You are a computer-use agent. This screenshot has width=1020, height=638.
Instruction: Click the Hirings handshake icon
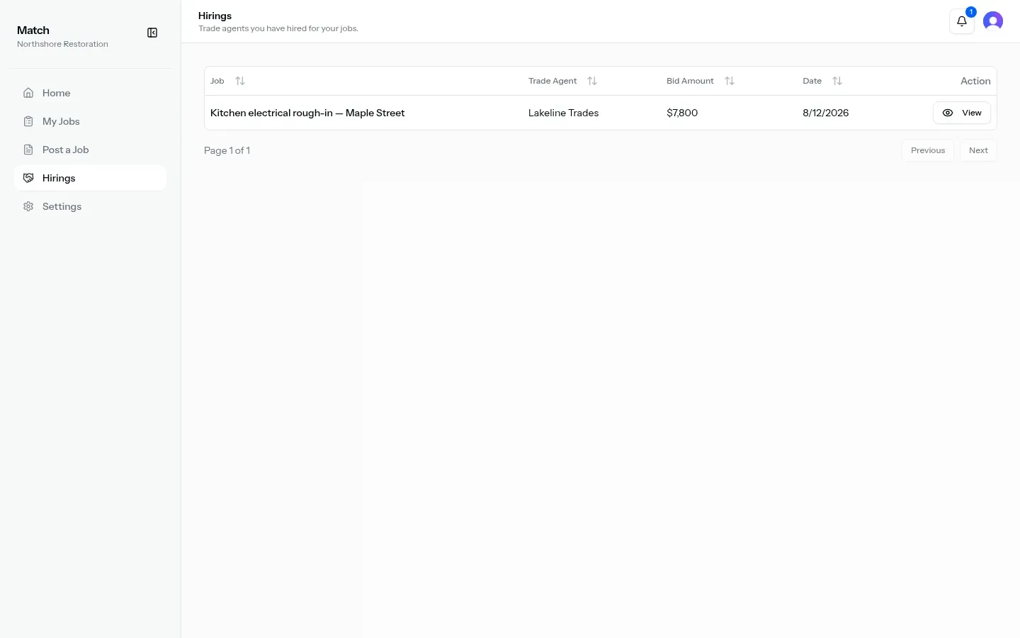[28, 178]
